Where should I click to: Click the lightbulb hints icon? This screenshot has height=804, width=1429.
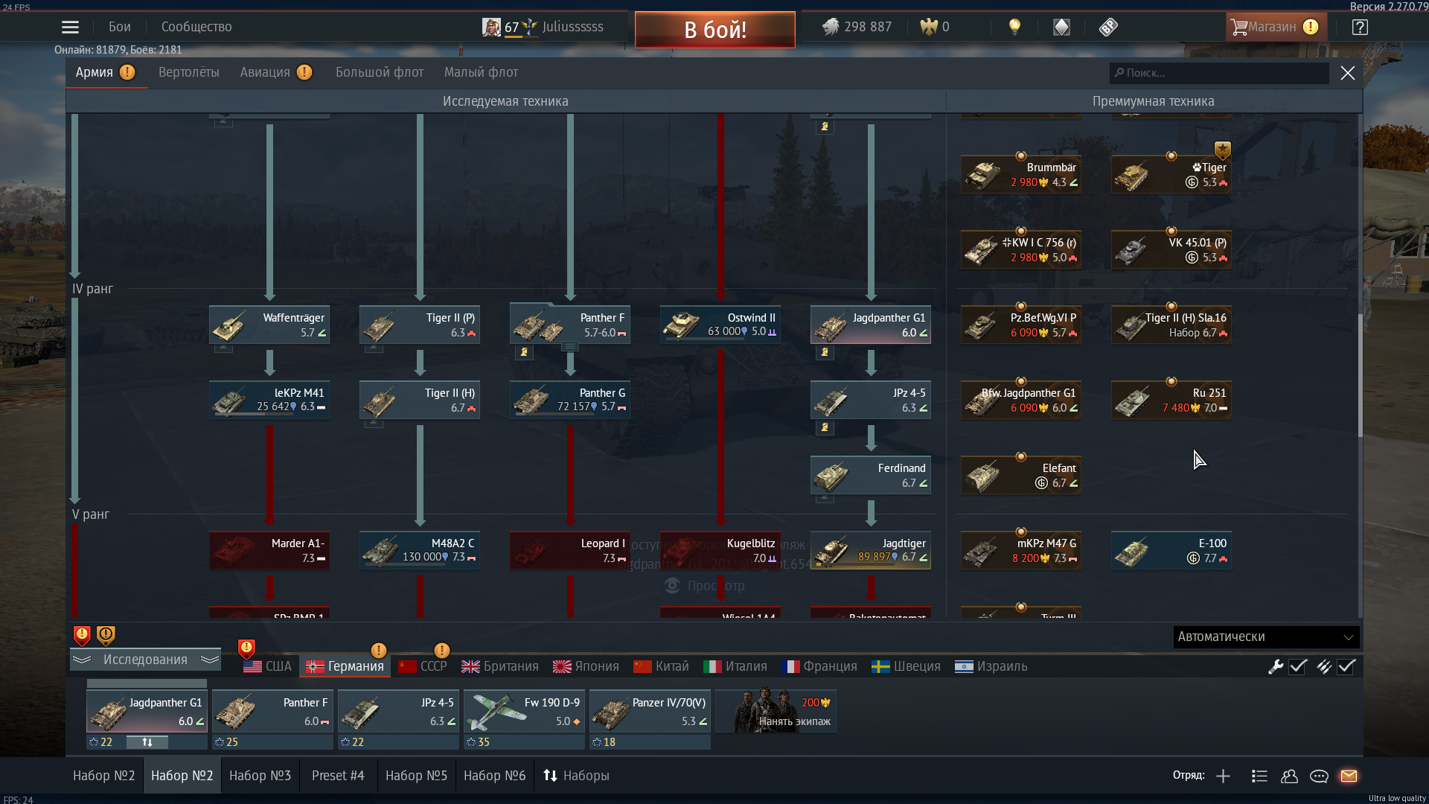click(x=1014, y=27)
